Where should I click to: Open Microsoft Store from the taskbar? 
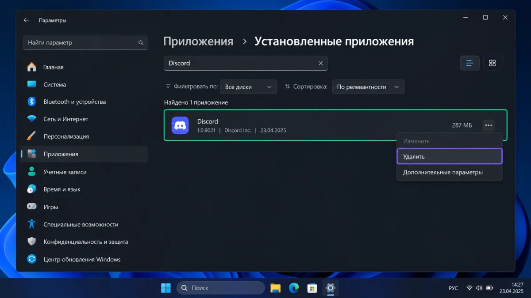tap(312, 288)
